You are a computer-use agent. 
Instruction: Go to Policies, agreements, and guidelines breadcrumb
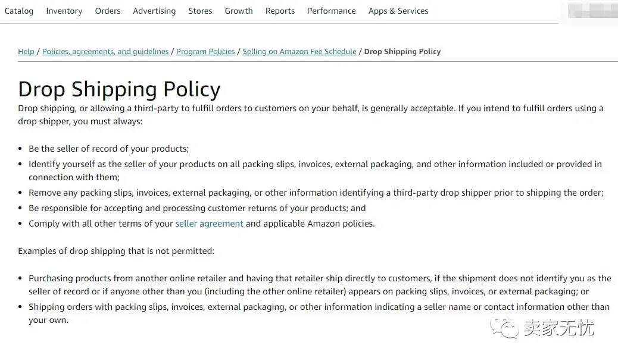[105, 52]
